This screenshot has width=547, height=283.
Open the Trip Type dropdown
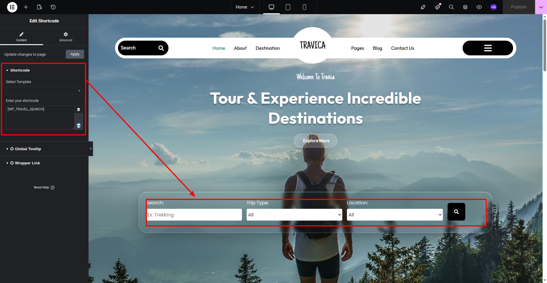pyautogui.click(x=294, y=215)
